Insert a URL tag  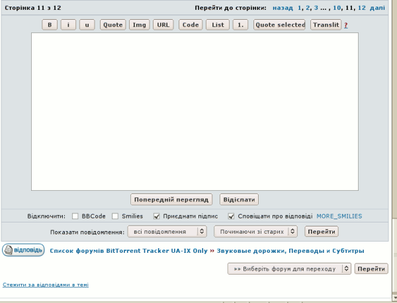(163, 24)
